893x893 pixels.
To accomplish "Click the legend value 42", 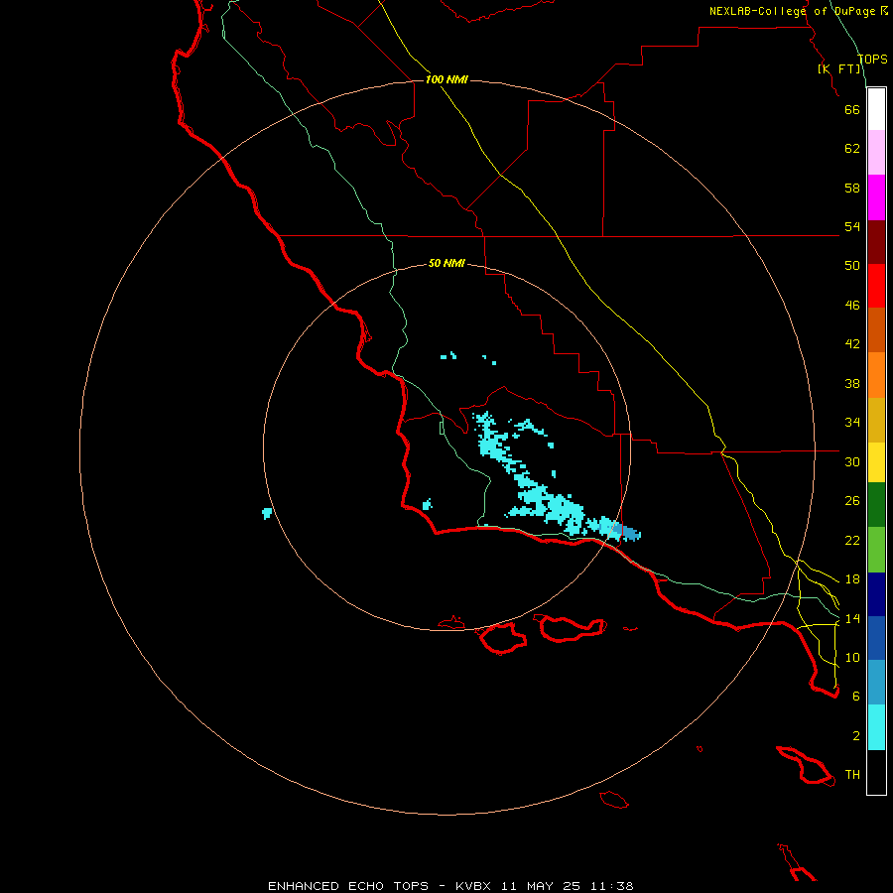I will tap(852, 344).
